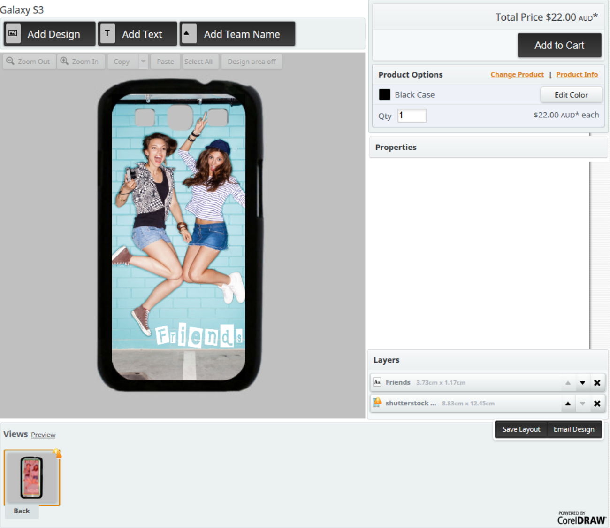The width and height of the screenshot is (610, 528).
Task: Delete the shutterstock image layer
Action: pyautogui.click(x=597, y=404)
